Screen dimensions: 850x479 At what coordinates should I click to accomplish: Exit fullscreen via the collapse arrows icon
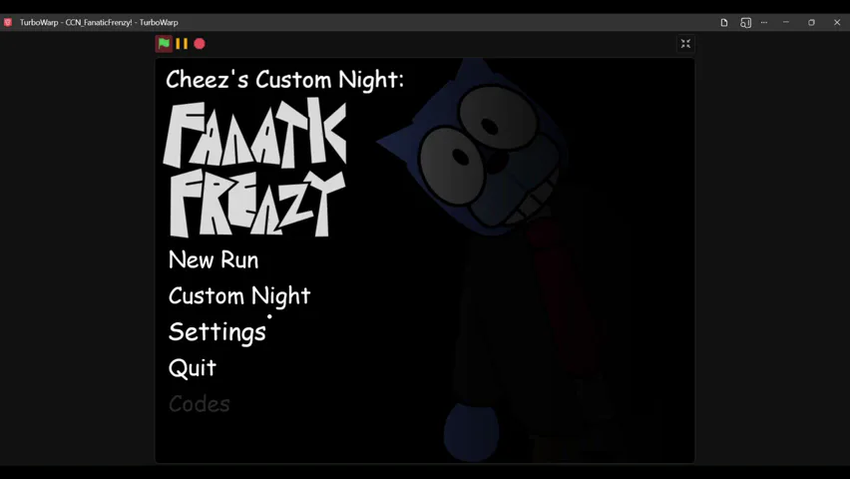pos(685,43)
